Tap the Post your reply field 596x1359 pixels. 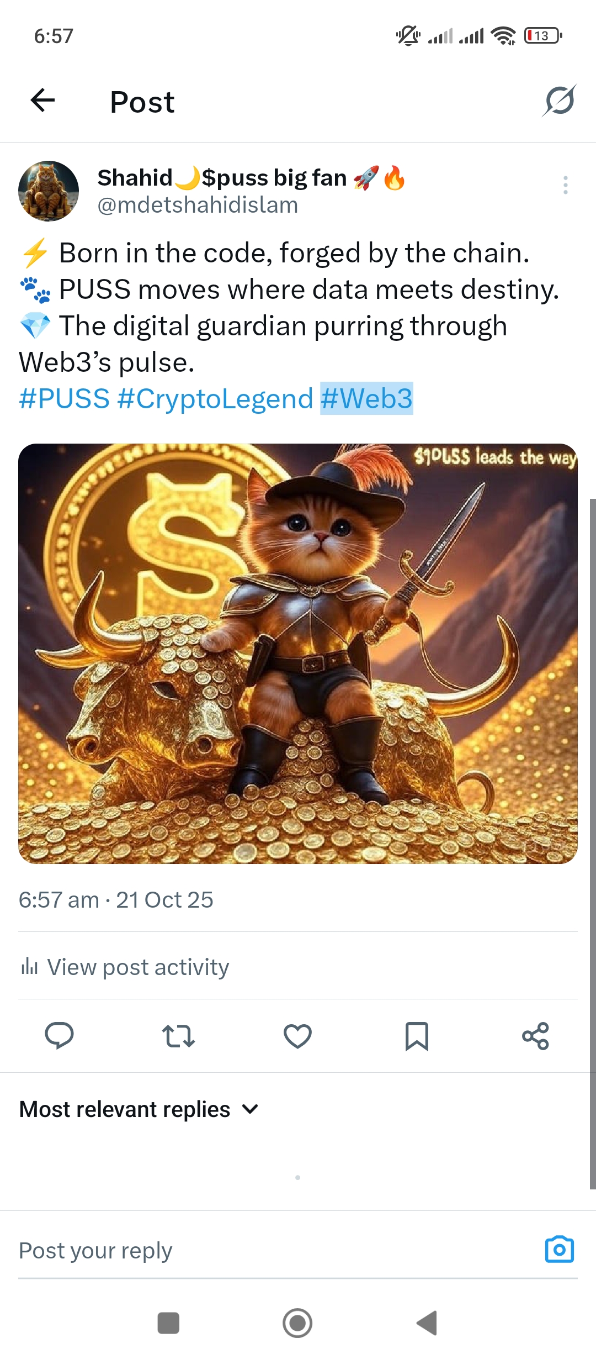tap(276, 1251)
